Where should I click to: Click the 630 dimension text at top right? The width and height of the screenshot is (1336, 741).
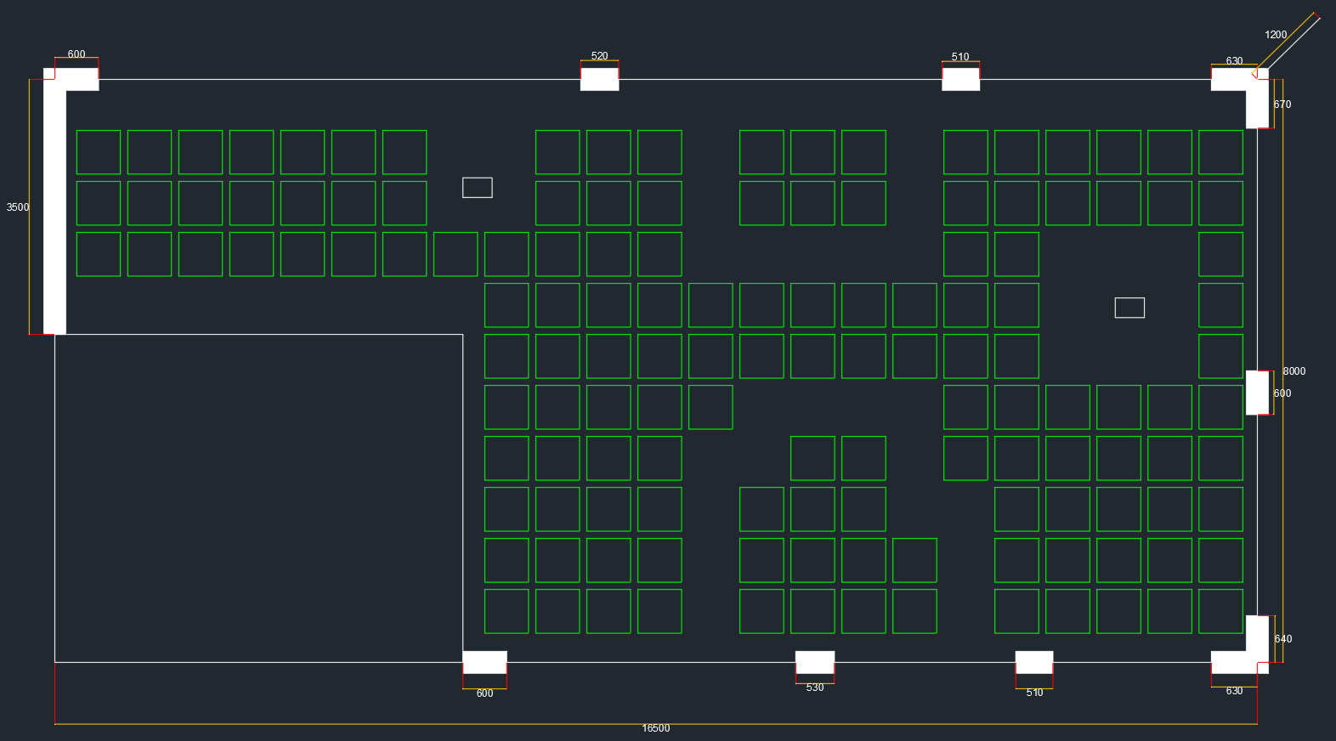1234,61
